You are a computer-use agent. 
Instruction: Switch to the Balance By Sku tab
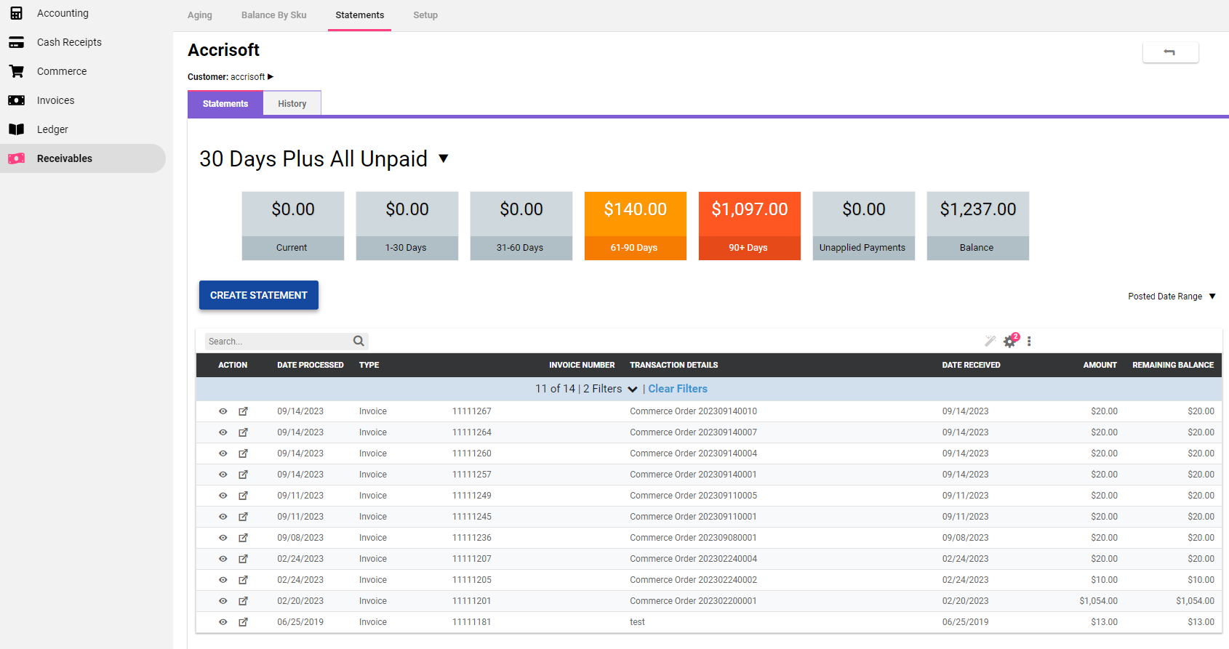274,15
